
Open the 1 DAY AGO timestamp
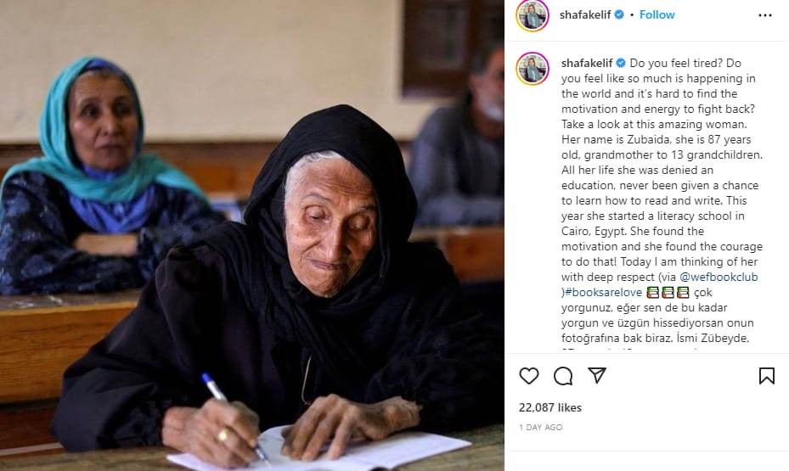[540, 427]
